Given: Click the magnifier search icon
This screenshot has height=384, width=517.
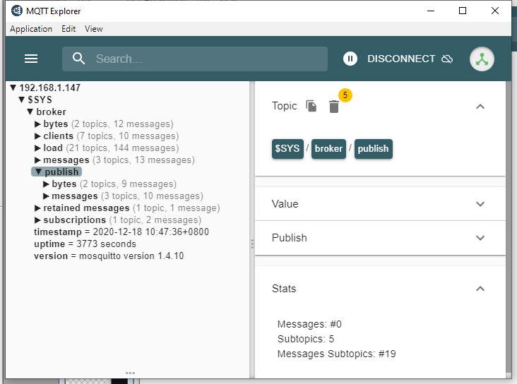Looking at the screenshot, I should pyautogui.click(x=79, y=59).
